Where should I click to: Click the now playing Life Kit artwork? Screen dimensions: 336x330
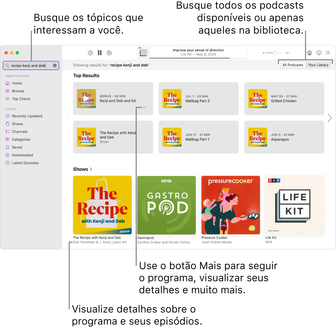coord(144,52)
